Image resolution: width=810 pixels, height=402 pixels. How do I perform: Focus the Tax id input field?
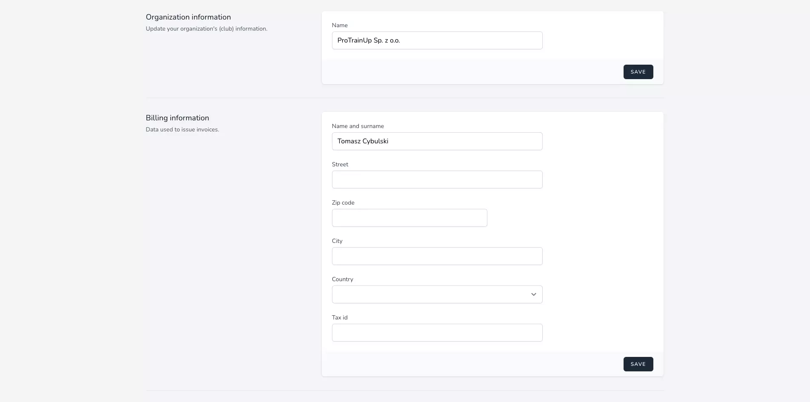(x=437, y=333)
